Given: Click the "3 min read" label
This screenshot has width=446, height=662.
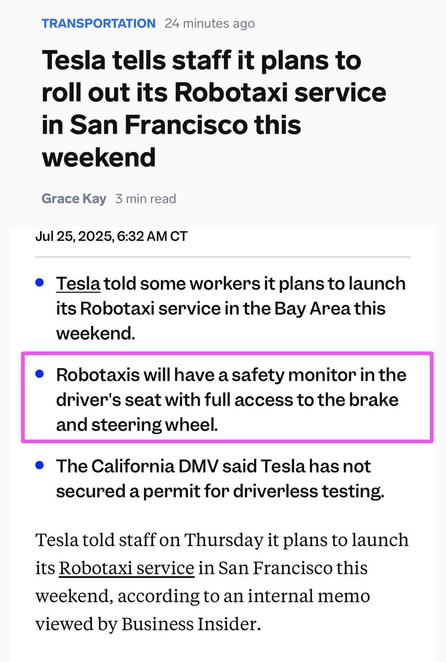Looking at the screenshot, I should point(146,199).
